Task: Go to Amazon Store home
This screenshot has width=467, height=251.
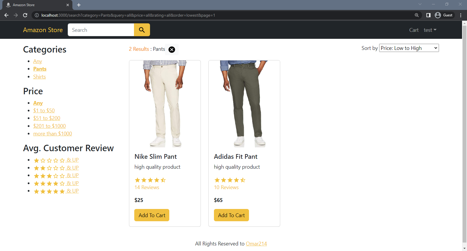Action: pyautogui.click(x=43, y=30)
